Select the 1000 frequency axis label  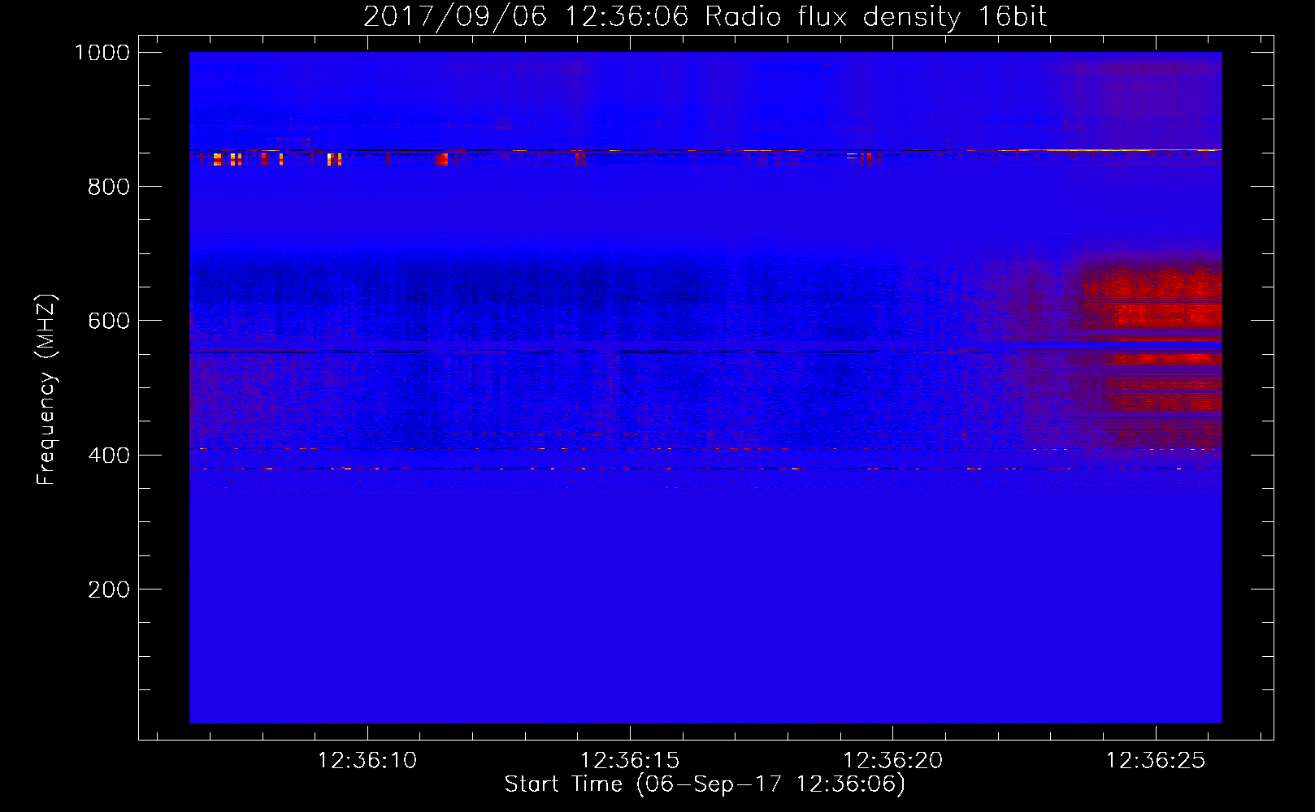(102, 53)
